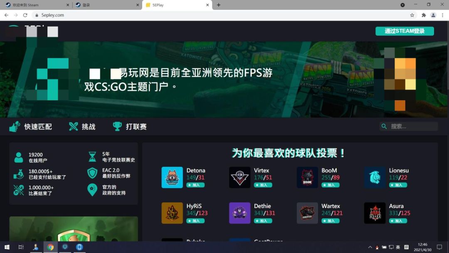Image resolution: width=449 pixels, height=253 pixels.
Task: Join team Lionesu with 加入 button
Action: click(398, 185)
